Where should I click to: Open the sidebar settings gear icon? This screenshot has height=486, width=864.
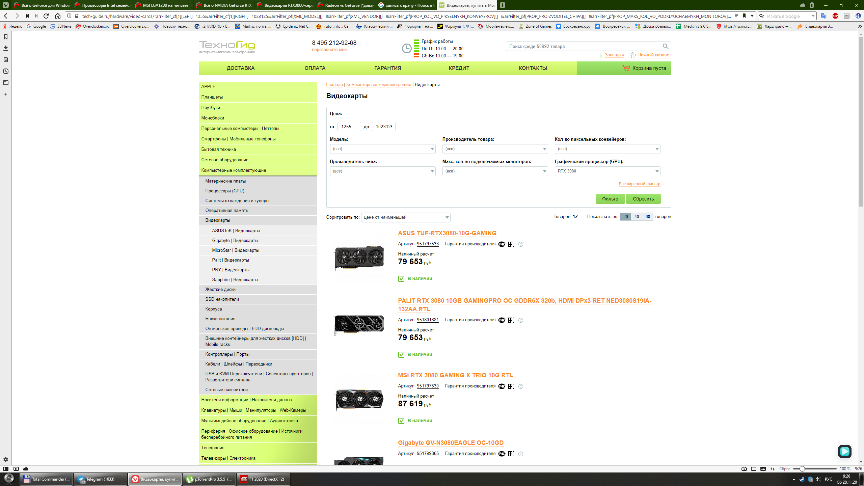(x=6, y=459)
